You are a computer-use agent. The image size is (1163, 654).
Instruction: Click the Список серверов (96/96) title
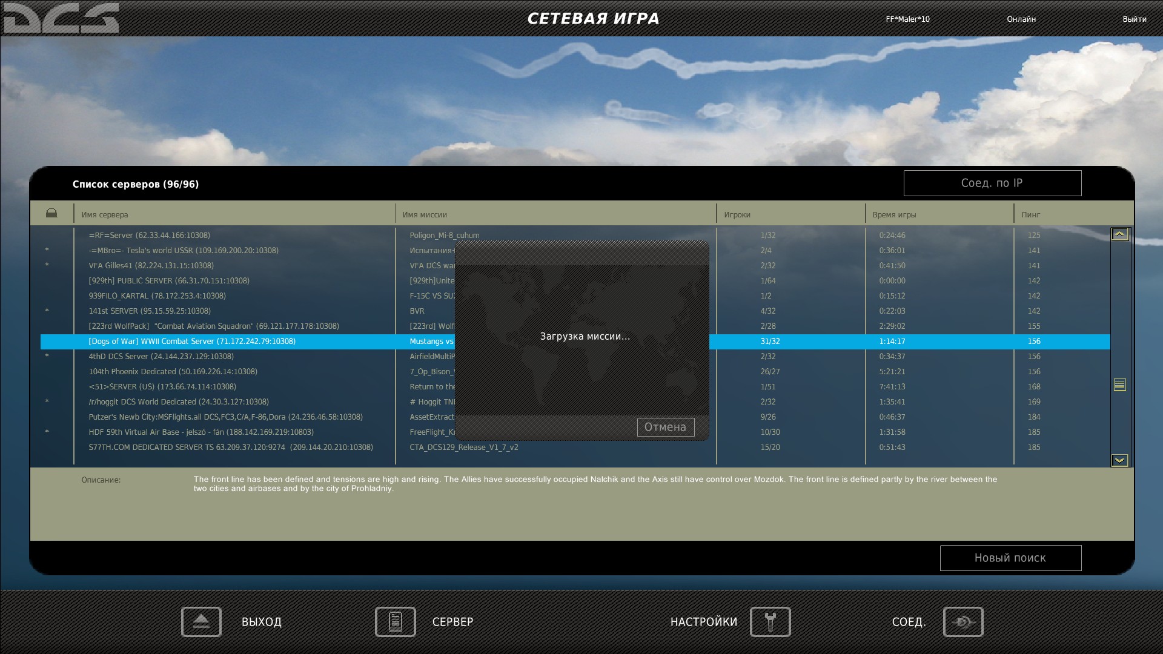tap(136, 184)
